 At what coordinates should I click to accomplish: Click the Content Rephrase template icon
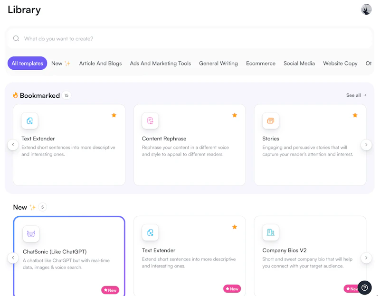(150, 121)
